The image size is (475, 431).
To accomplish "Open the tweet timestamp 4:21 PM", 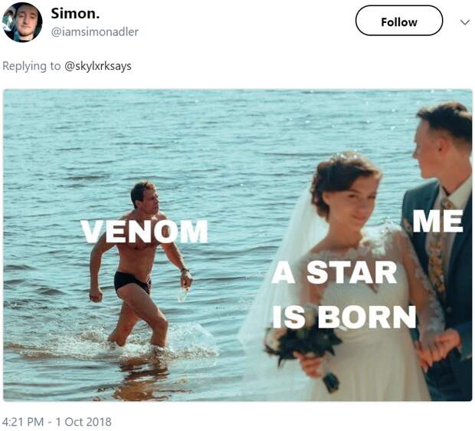I will point(23,422).
